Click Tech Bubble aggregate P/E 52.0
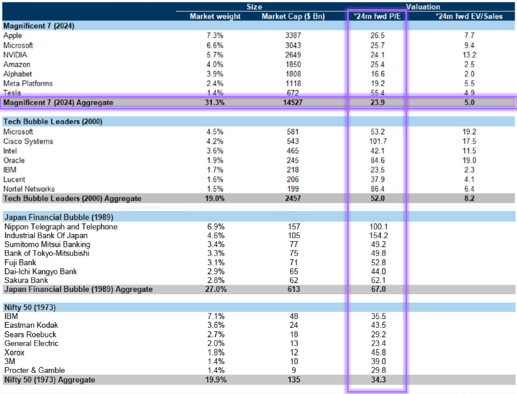The width and height of the screenshot is (517, 394). pyautogui.click(x=378, y=199)
